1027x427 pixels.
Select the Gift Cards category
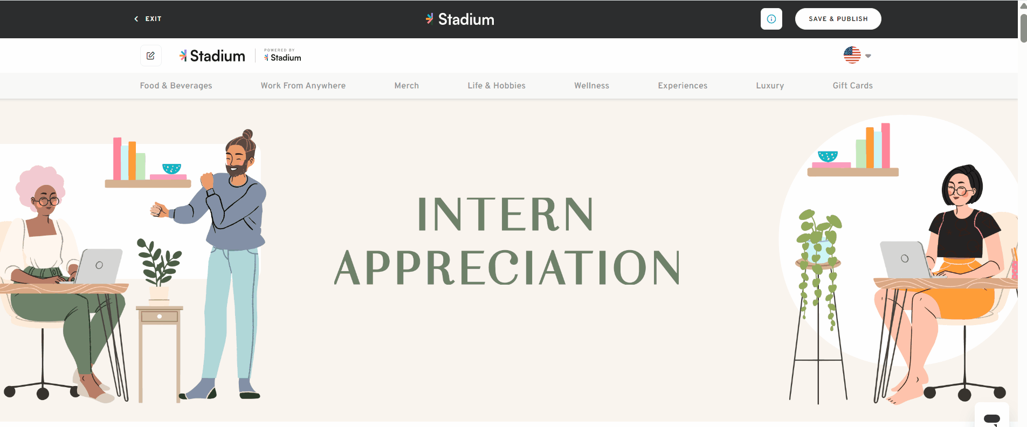(x=852, y=85)
